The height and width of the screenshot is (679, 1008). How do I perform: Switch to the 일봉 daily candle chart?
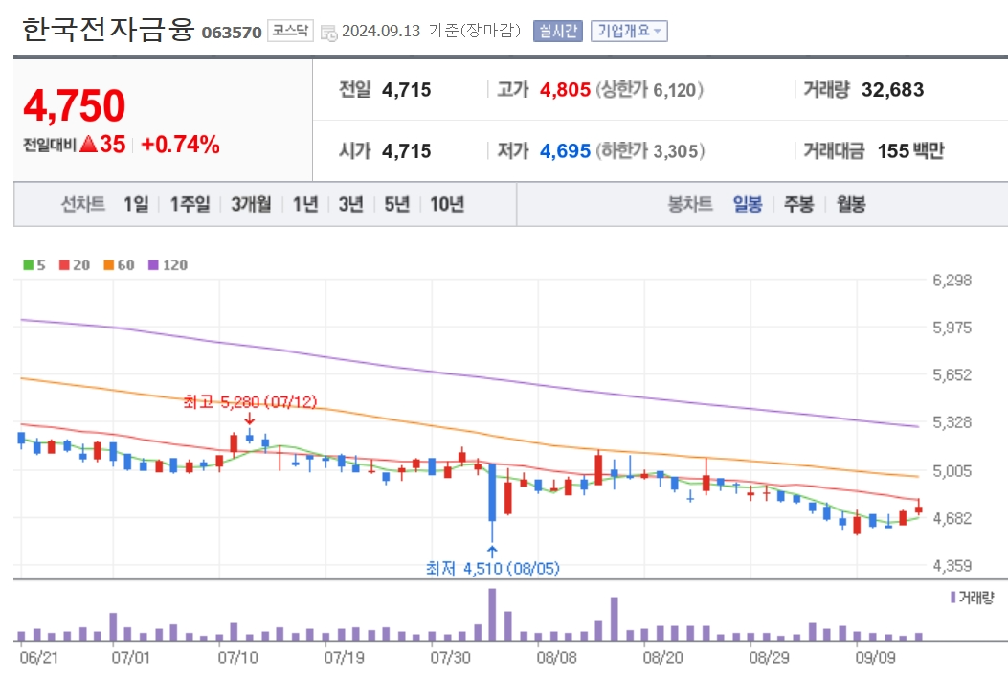click(747, 205)
